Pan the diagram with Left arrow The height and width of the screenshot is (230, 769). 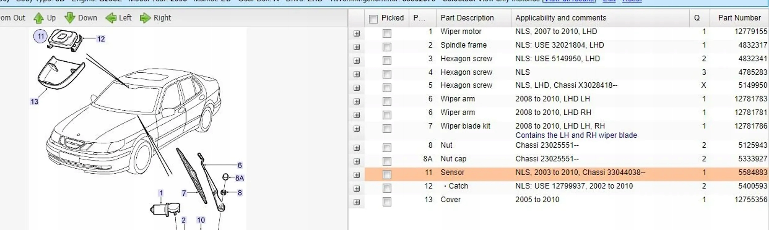pyautogui.click(x=111, y=18)
